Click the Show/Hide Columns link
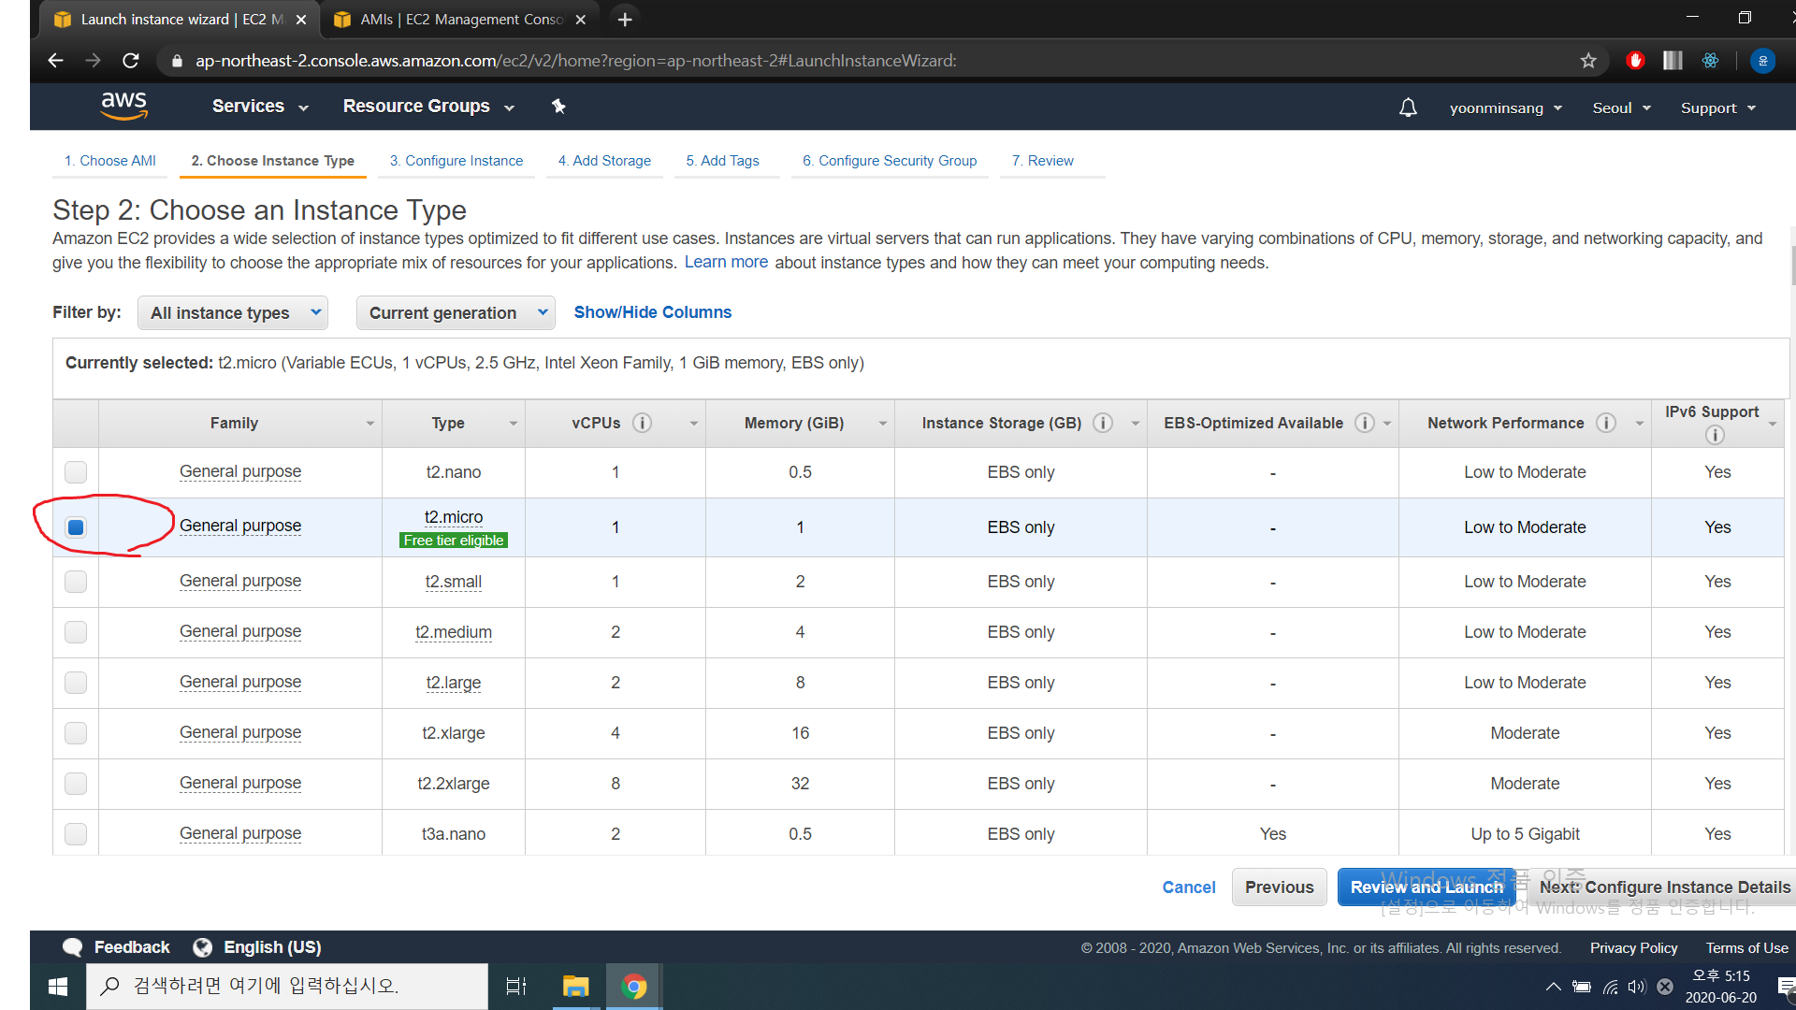The width and height of the screenshot is (1796, 1010). click(652, 312)
